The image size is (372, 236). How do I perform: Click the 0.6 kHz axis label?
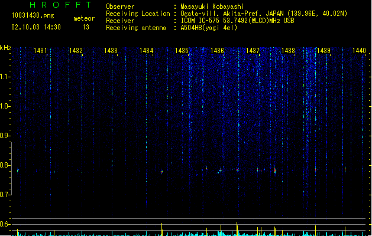click(x=5, y=224)
